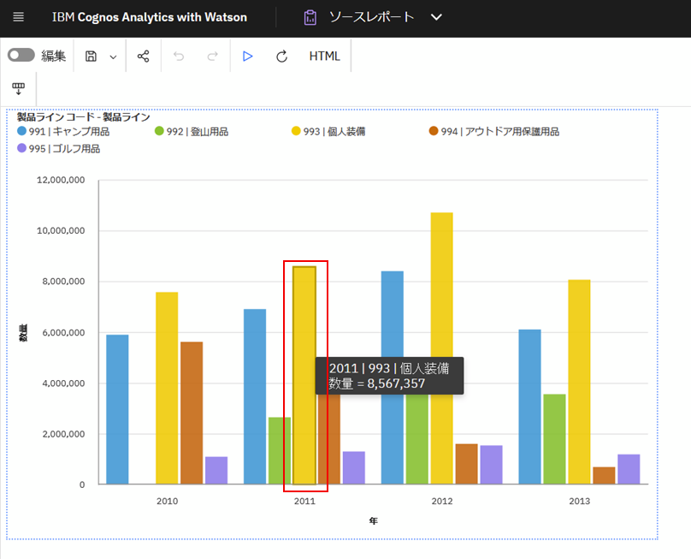Click the drill-down icon below the toolbar
This screenshot has height=559, width=691.
[19, 89]
